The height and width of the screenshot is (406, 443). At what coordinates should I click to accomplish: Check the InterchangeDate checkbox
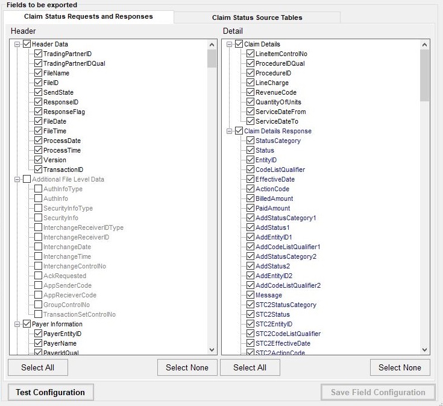(x=38, y=247)
